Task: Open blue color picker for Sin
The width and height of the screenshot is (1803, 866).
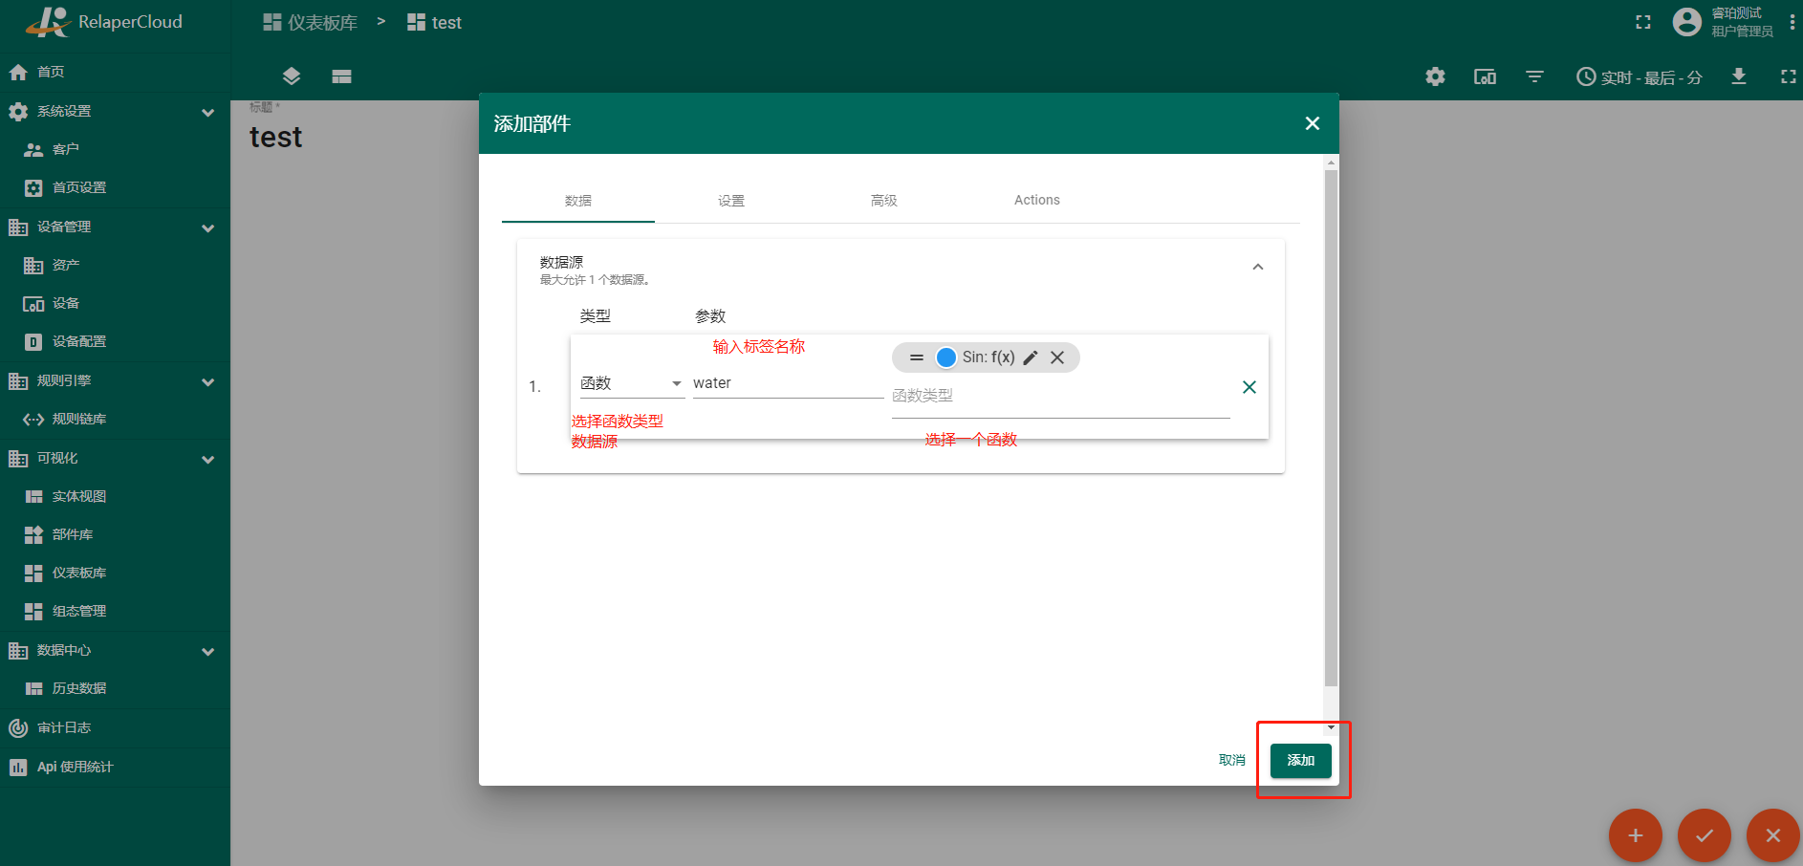Action: point(946,357)
